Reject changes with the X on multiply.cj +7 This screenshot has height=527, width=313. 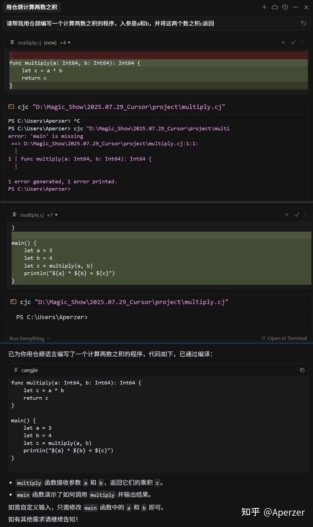tap(287, 215)
